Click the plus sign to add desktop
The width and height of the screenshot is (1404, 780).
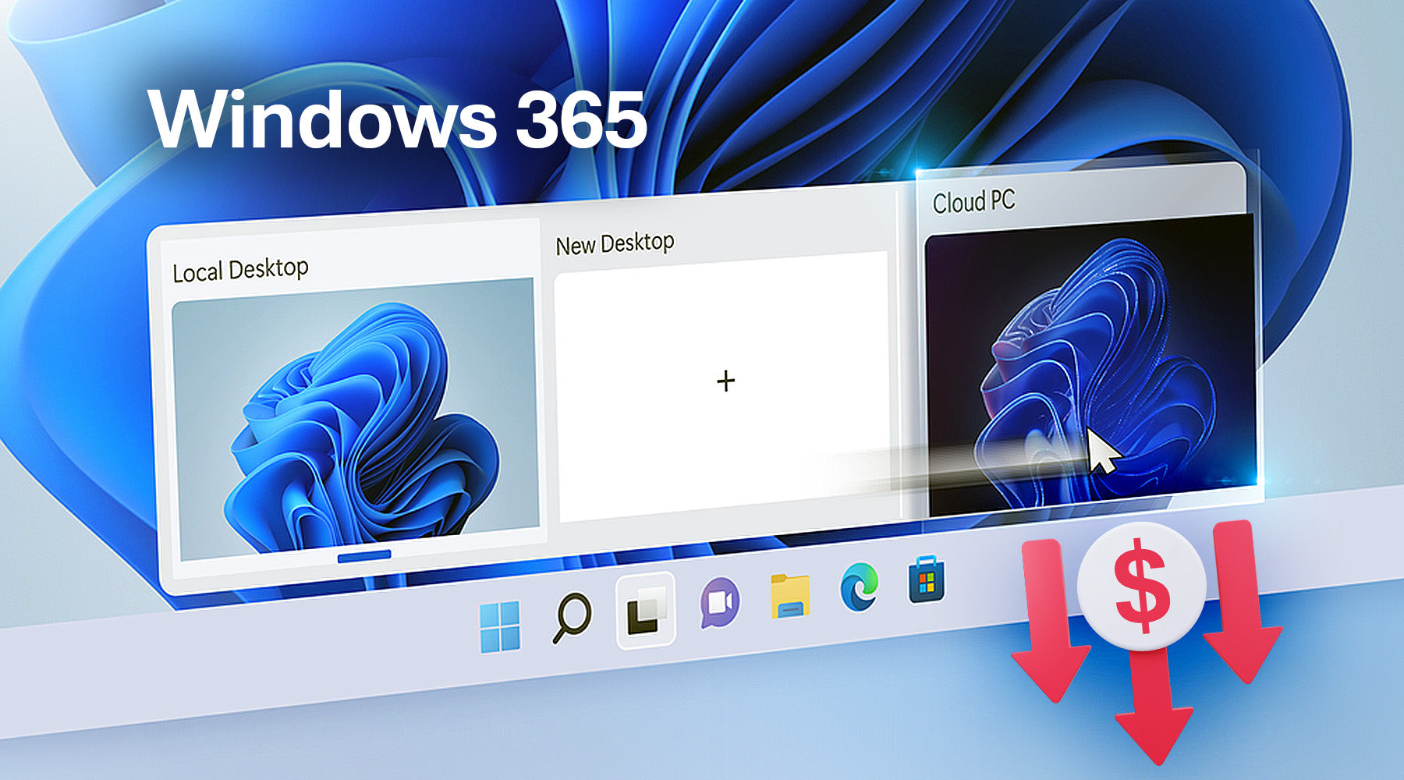[x=725, y=381]
